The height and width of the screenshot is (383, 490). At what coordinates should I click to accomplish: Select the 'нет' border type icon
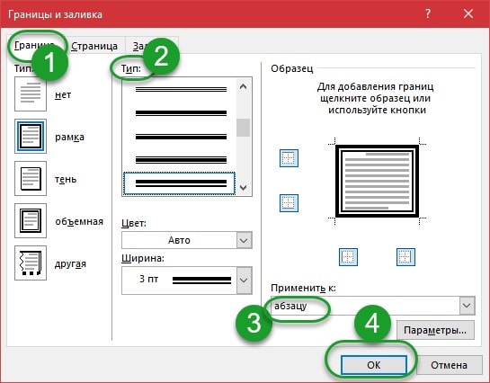click(x=31, y=94)
